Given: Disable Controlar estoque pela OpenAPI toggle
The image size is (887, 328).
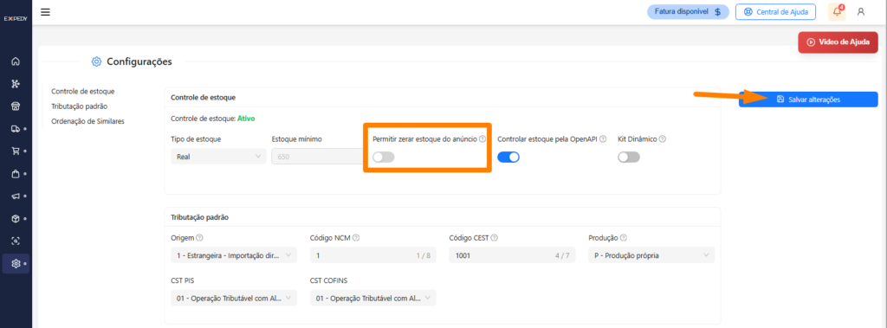Looking at the screenshot, I should point(508,158).
